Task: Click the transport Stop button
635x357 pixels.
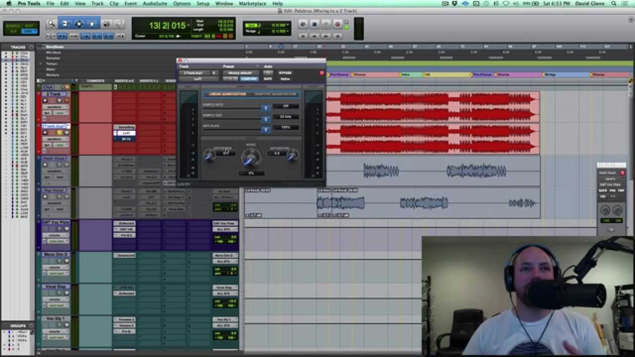Action: pos(314,24)
